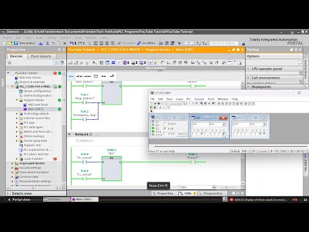The height and width of the screenshot is (232, 309).
Task: Open the Tools menu in S7-PLCSIM
Action: pyautogui.click(x=211, y=99)
